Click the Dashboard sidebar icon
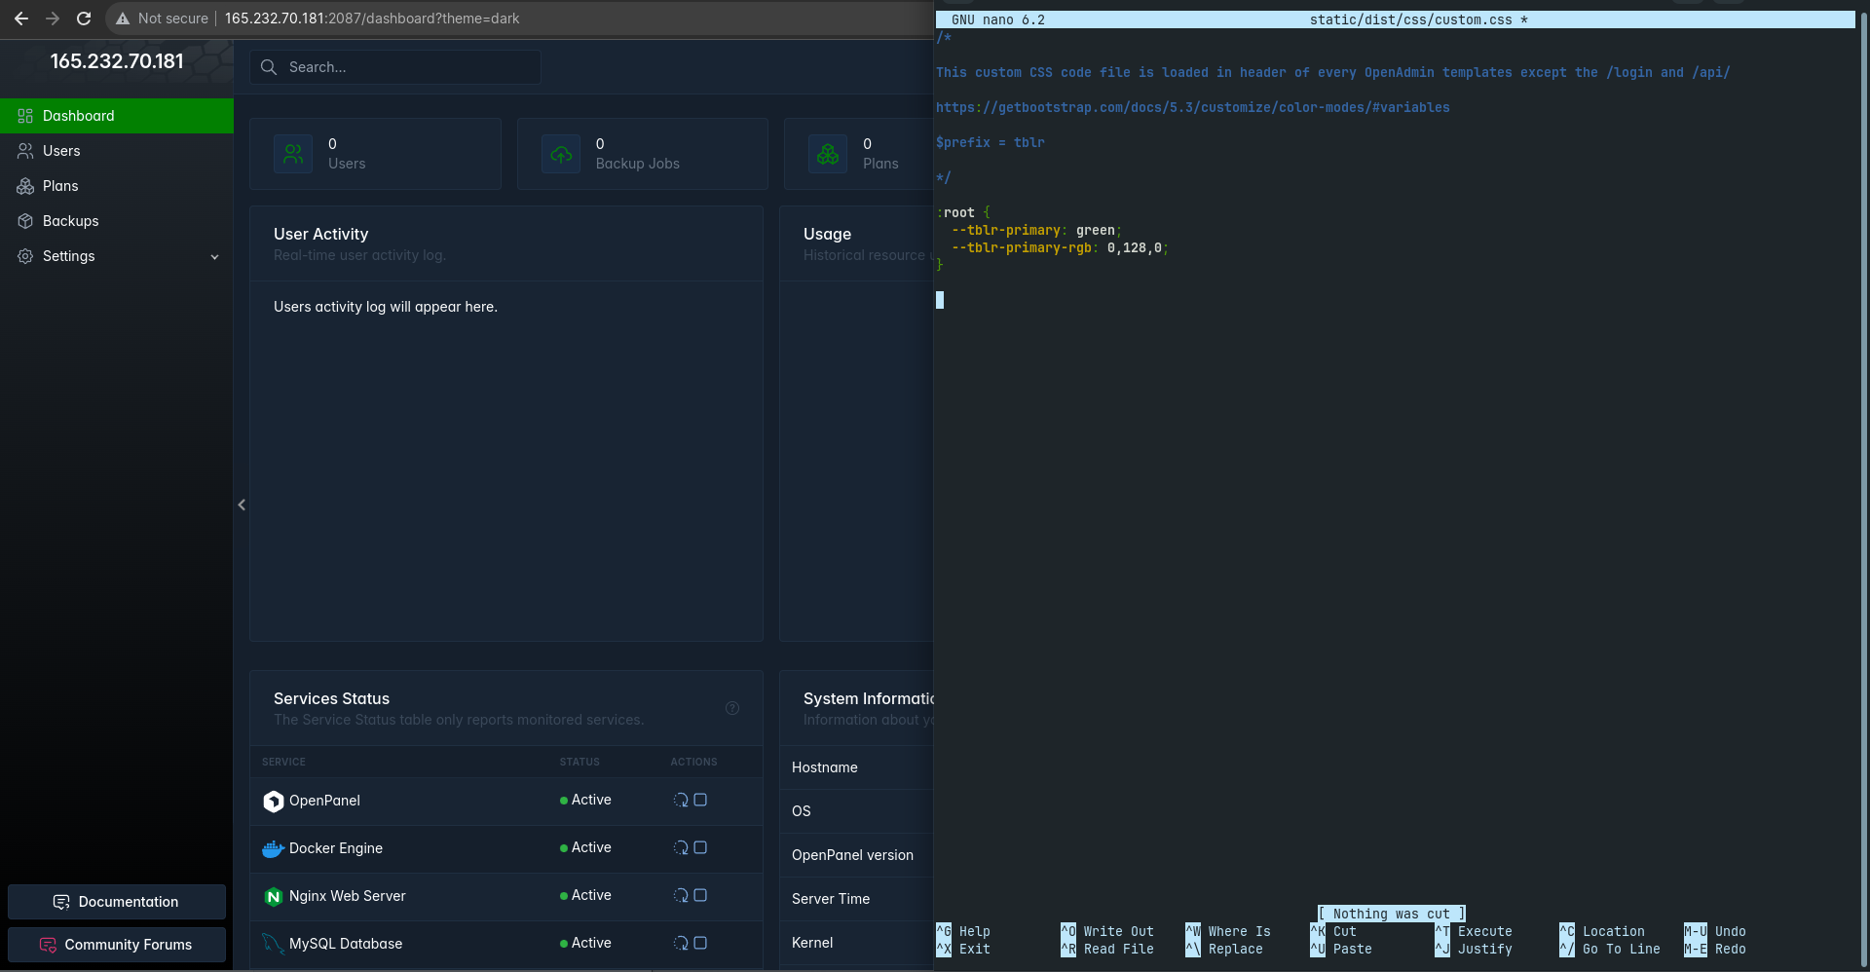The image size is (1870, 972). tap(25, 116)
